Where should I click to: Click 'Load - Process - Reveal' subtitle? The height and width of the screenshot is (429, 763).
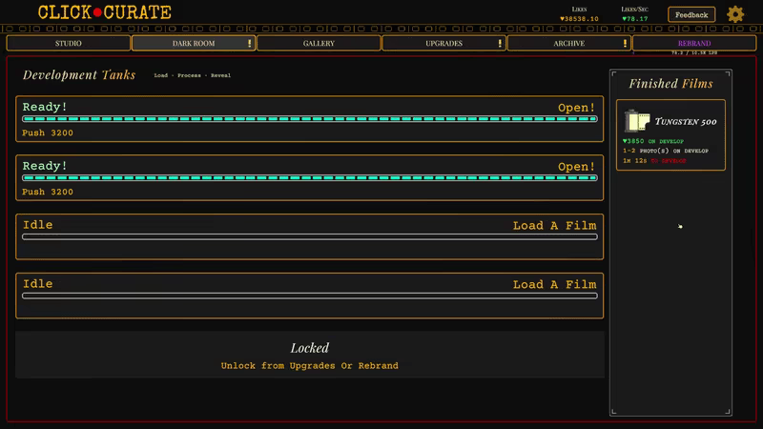click(193, 75)
